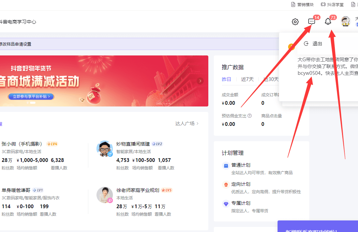The image size is (358, 232).
Task: Open 定向计划 plan link
Action: pos(241,184)
